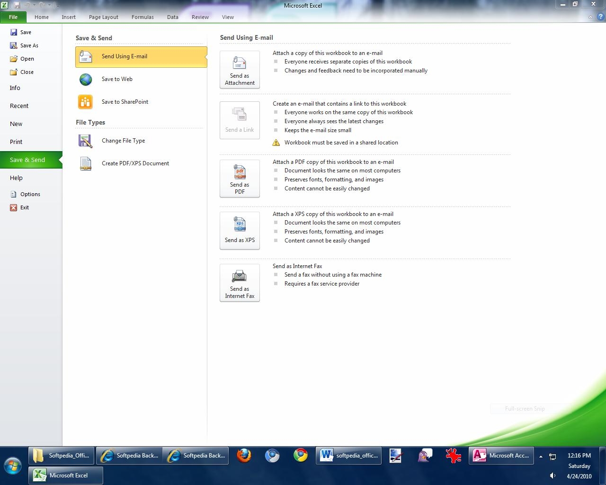Viewport: 606px width, 485px height.
Task: Select Create PDF/XPS Document
Action: point(135,163)
